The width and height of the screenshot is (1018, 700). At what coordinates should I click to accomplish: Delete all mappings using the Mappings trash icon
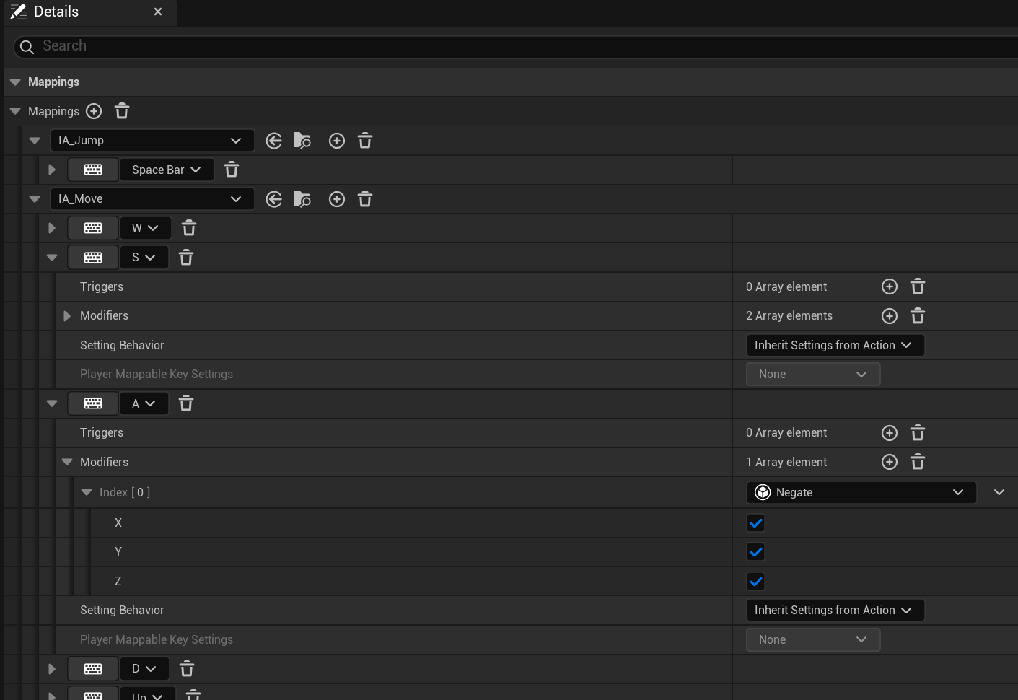coord(122,111)
